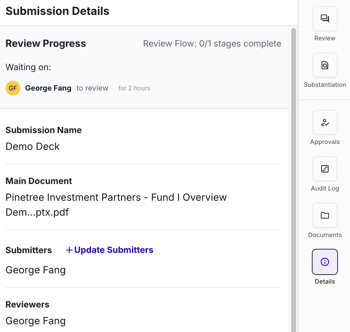Click the Update Submitters link
This screenshot has width=350, height=332.
[x=110, y=250]
